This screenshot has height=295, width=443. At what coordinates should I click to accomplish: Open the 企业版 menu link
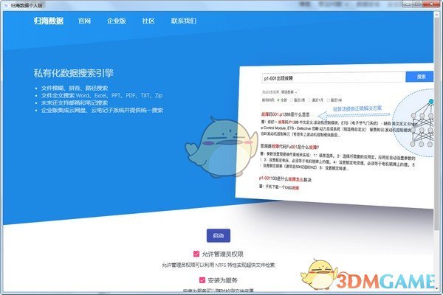[x=117, y=21]
